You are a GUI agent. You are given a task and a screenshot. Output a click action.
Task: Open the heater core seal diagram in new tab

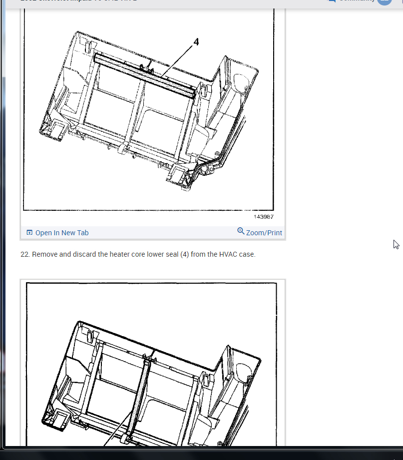(x=57, y=233)
